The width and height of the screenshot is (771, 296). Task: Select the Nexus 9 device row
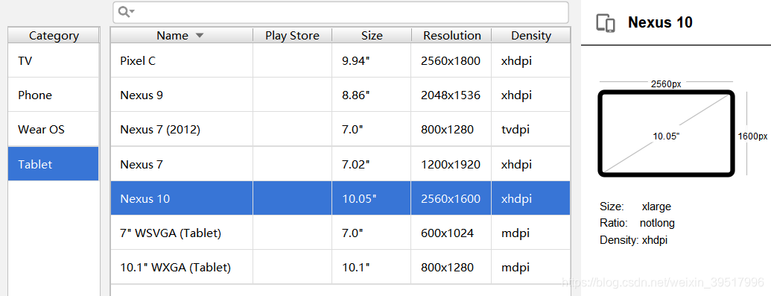point(340,95)
